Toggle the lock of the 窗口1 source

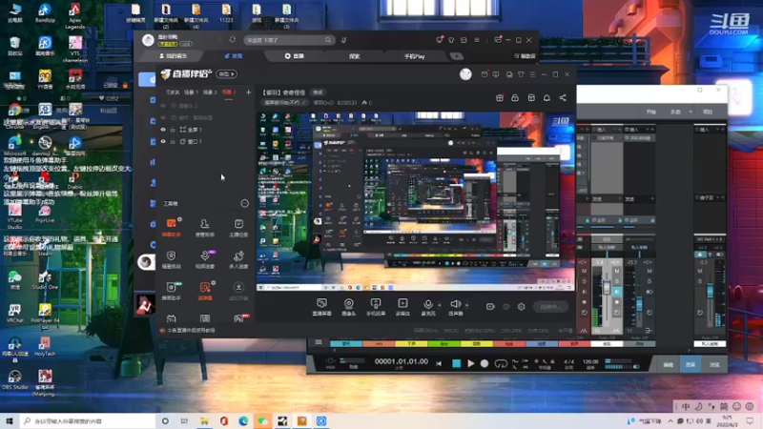(173, 141)
